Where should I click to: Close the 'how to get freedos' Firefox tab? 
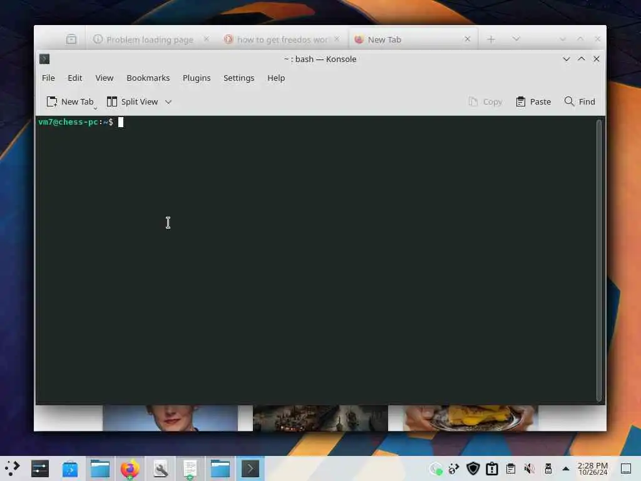[x=337, y=39]
